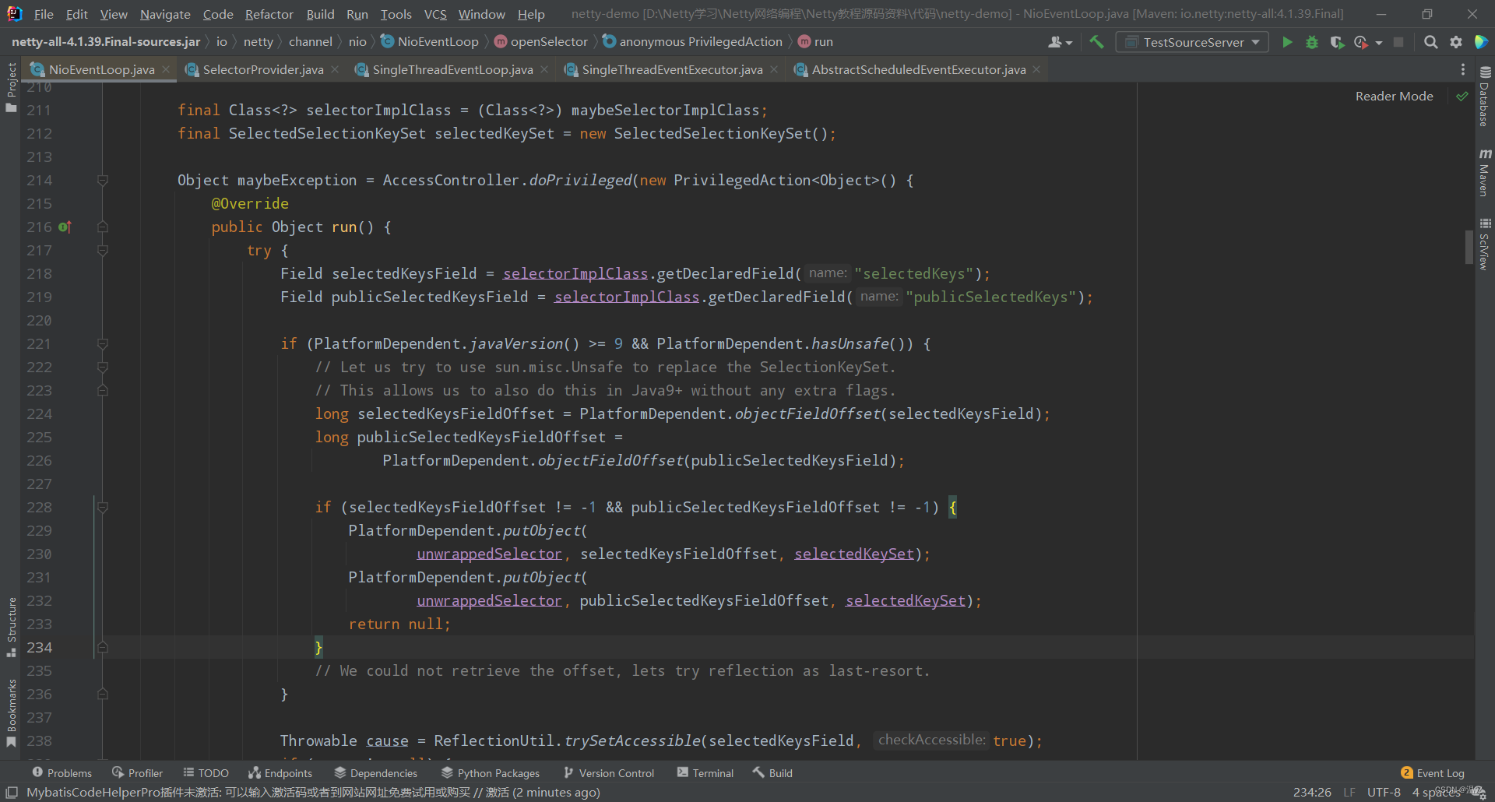Click NioEventLoop in the breadcrumb bar

click(430, 42)
